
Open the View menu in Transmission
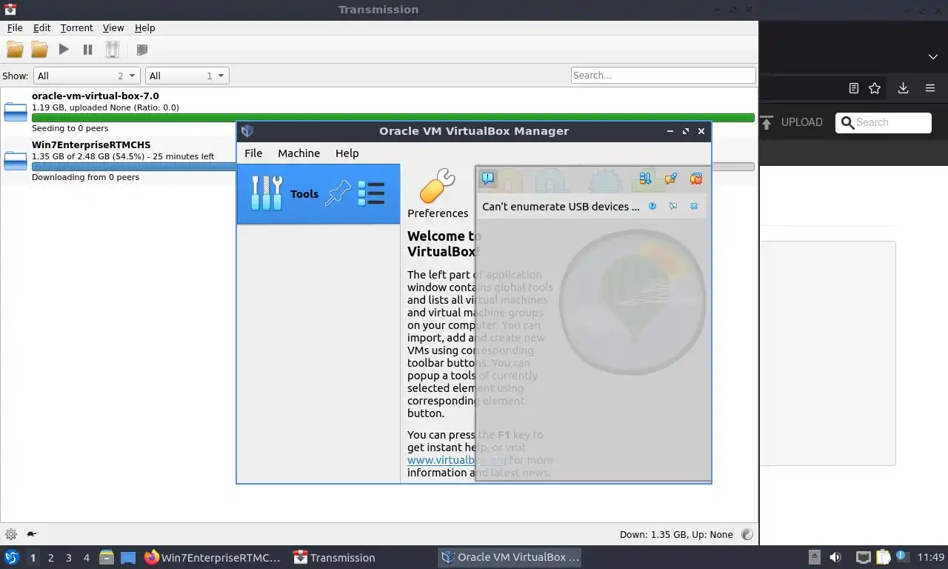[113, 27]
